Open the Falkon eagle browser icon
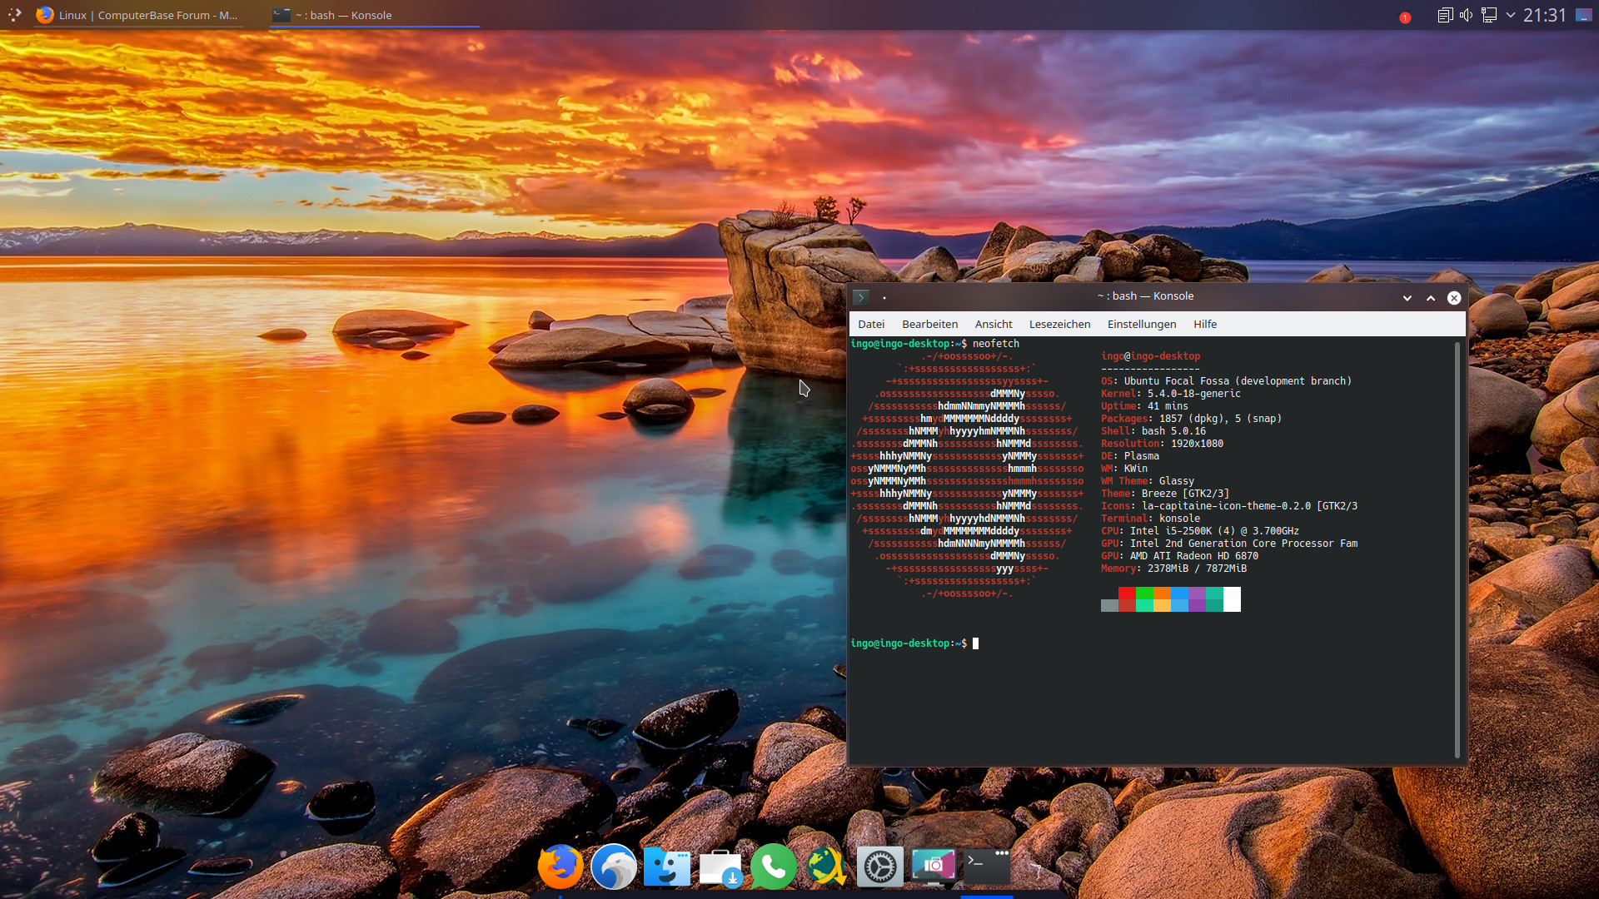Screen dimensions: 1599x899 click(614, 867)
